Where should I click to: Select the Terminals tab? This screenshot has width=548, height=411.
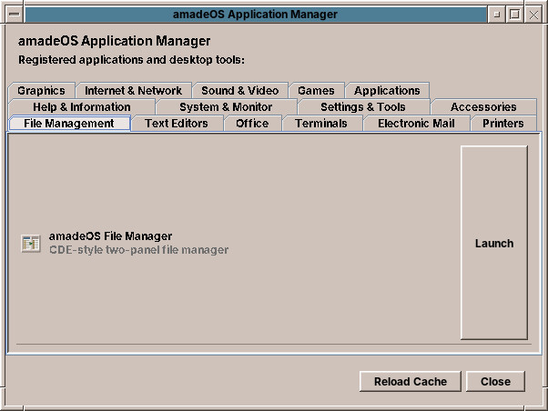[x=321, y=124]
